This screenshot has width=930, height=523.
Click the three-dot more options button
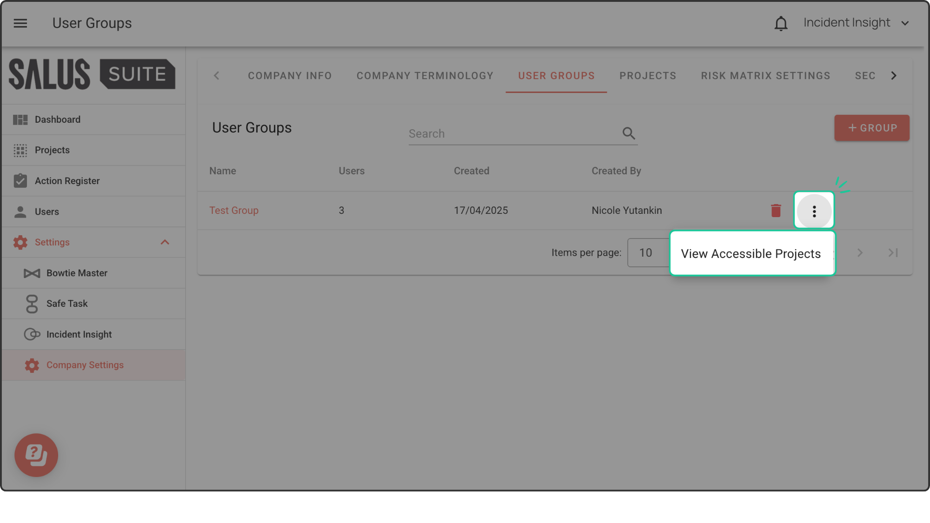[x=814, y=212]
